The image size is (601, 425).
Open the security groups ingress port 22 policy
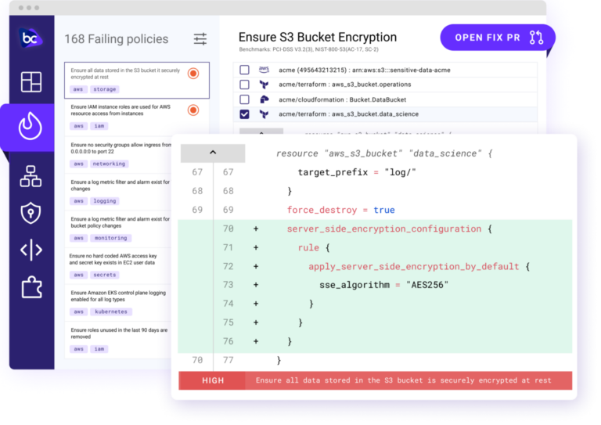pos(118,154)
